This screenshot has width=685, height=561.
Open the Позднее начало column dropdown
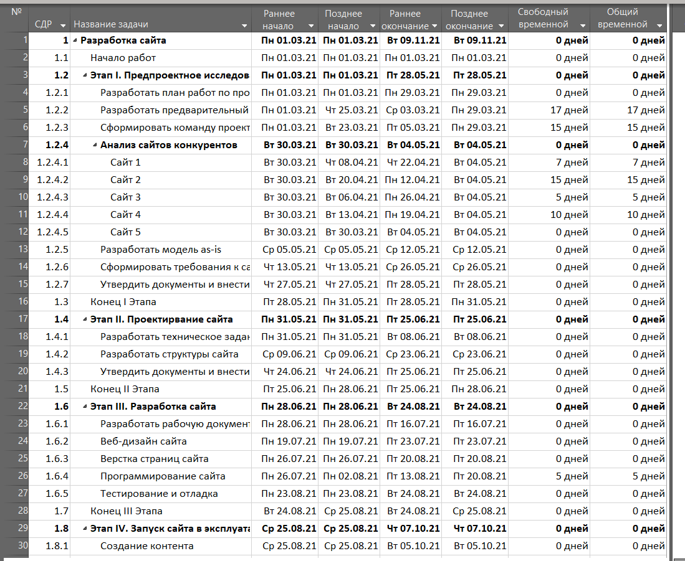coord(372,26)
